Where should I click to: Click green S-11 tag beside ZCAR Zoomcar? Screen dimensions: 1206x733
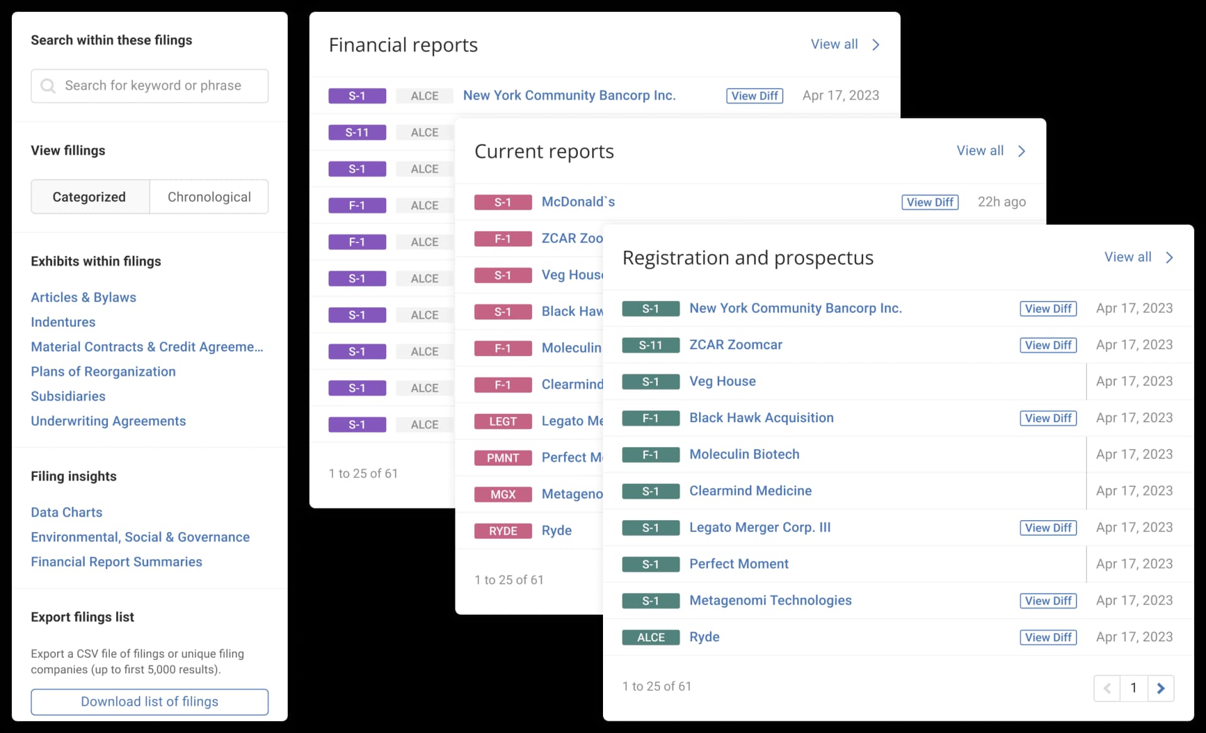click(651, 345)
